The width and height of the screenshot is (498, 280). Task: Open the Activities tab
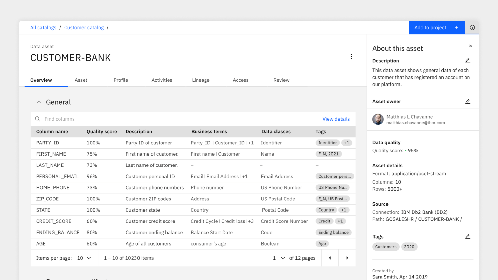[x=162, y=80]
